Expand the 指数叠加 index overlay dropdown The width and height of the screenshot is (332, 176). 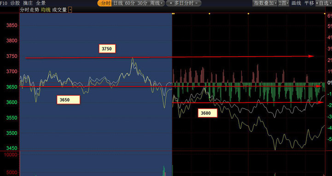(x=265, y=3)
